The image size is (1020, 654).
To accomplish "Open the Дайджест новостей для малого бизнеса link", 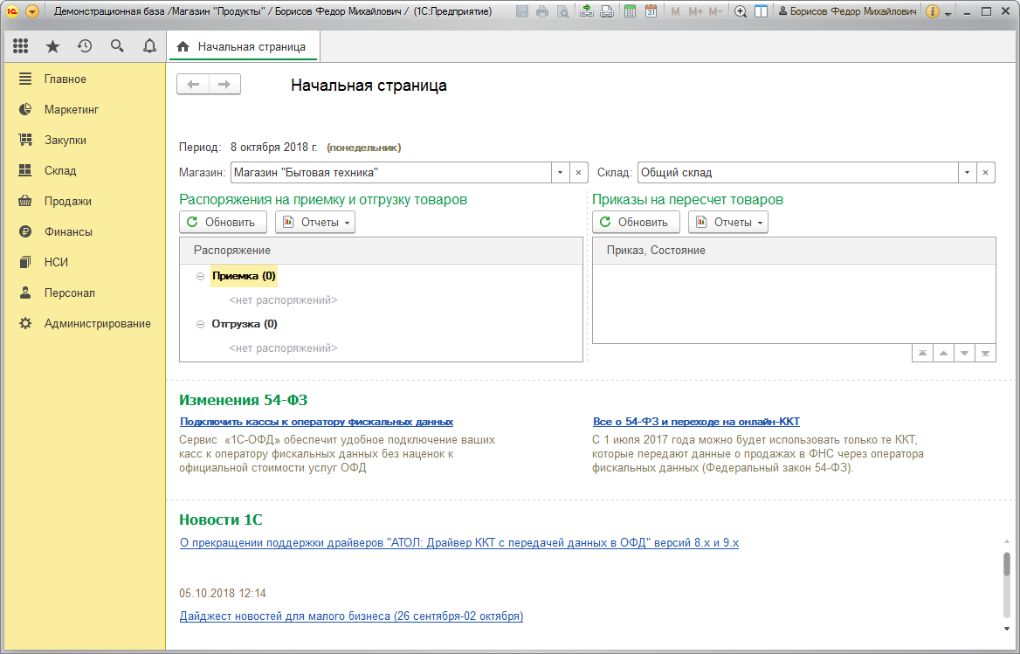I will (351, 616).
